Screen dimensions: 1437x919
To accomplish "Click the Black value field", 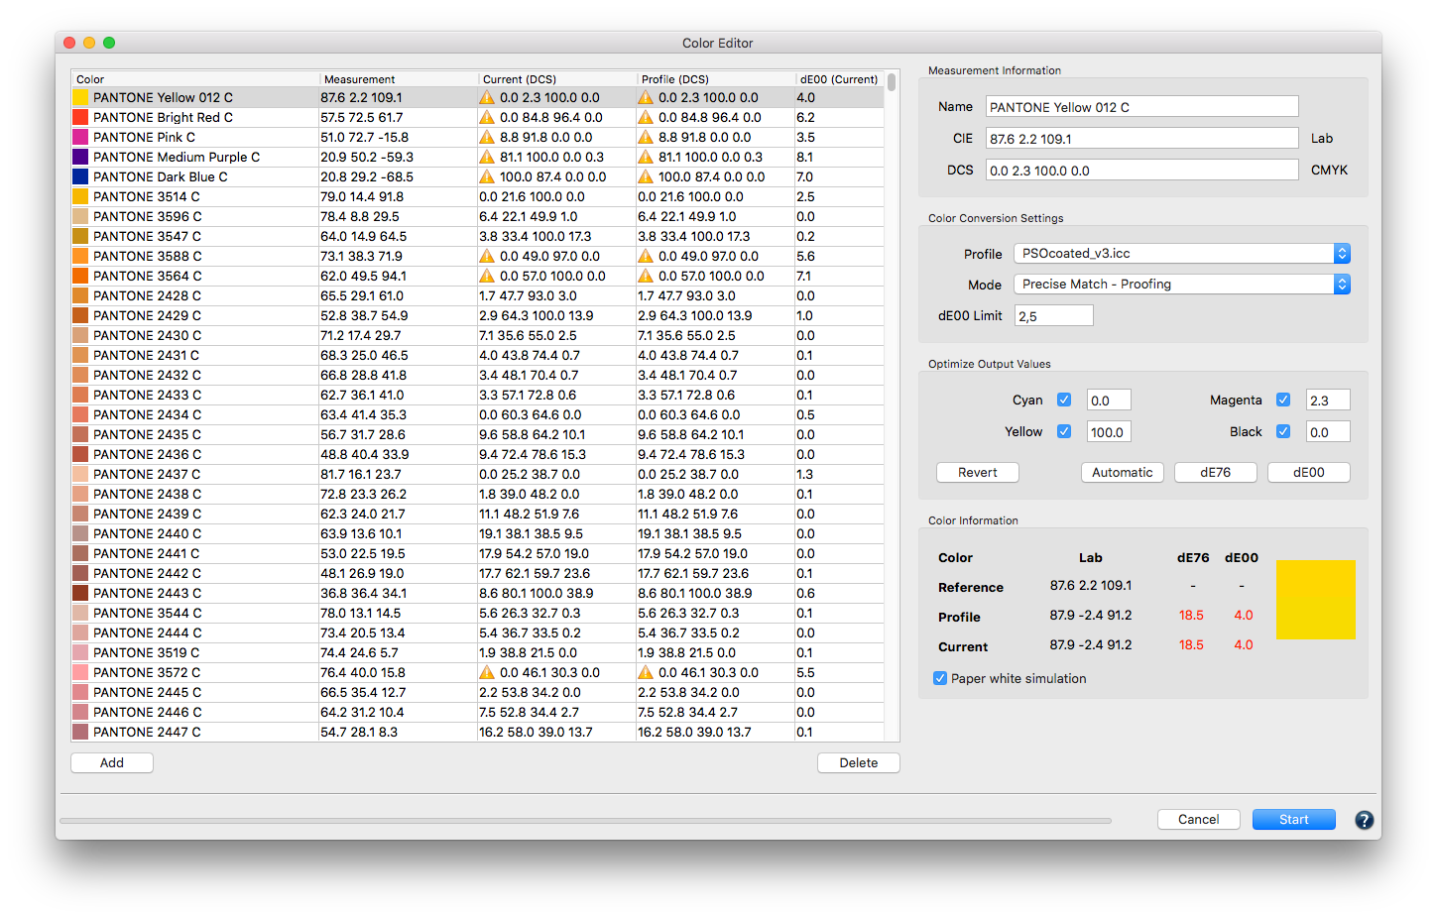I will [x=1328, y=431].
